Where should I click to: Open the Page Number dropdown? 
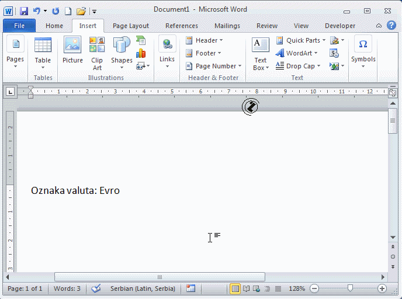pos(214,66)
